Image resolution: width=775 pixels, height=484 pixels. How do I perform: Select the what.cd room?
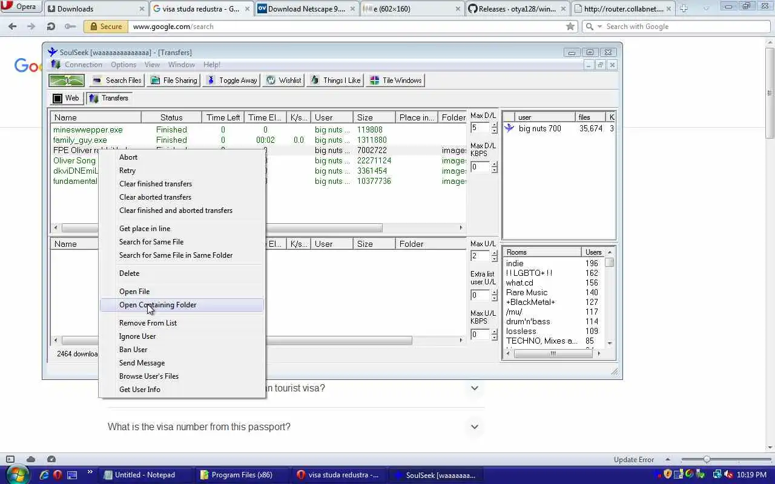(x=554, y=283)
